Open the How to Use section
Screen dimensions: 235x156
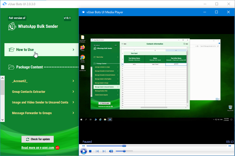point(42,50)
